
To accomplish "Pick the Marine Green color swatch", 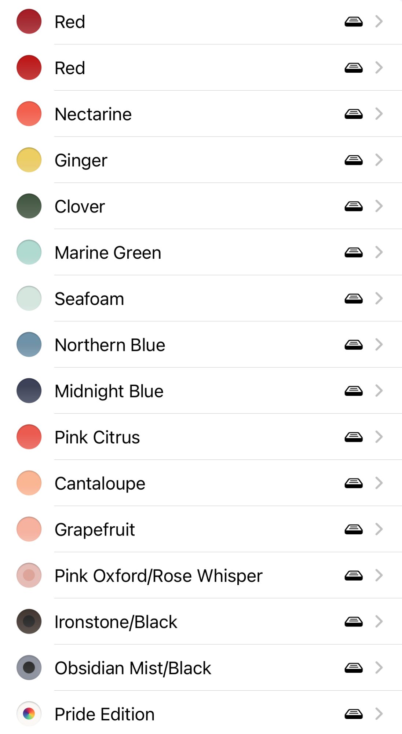I will click(x=29, y=252).
